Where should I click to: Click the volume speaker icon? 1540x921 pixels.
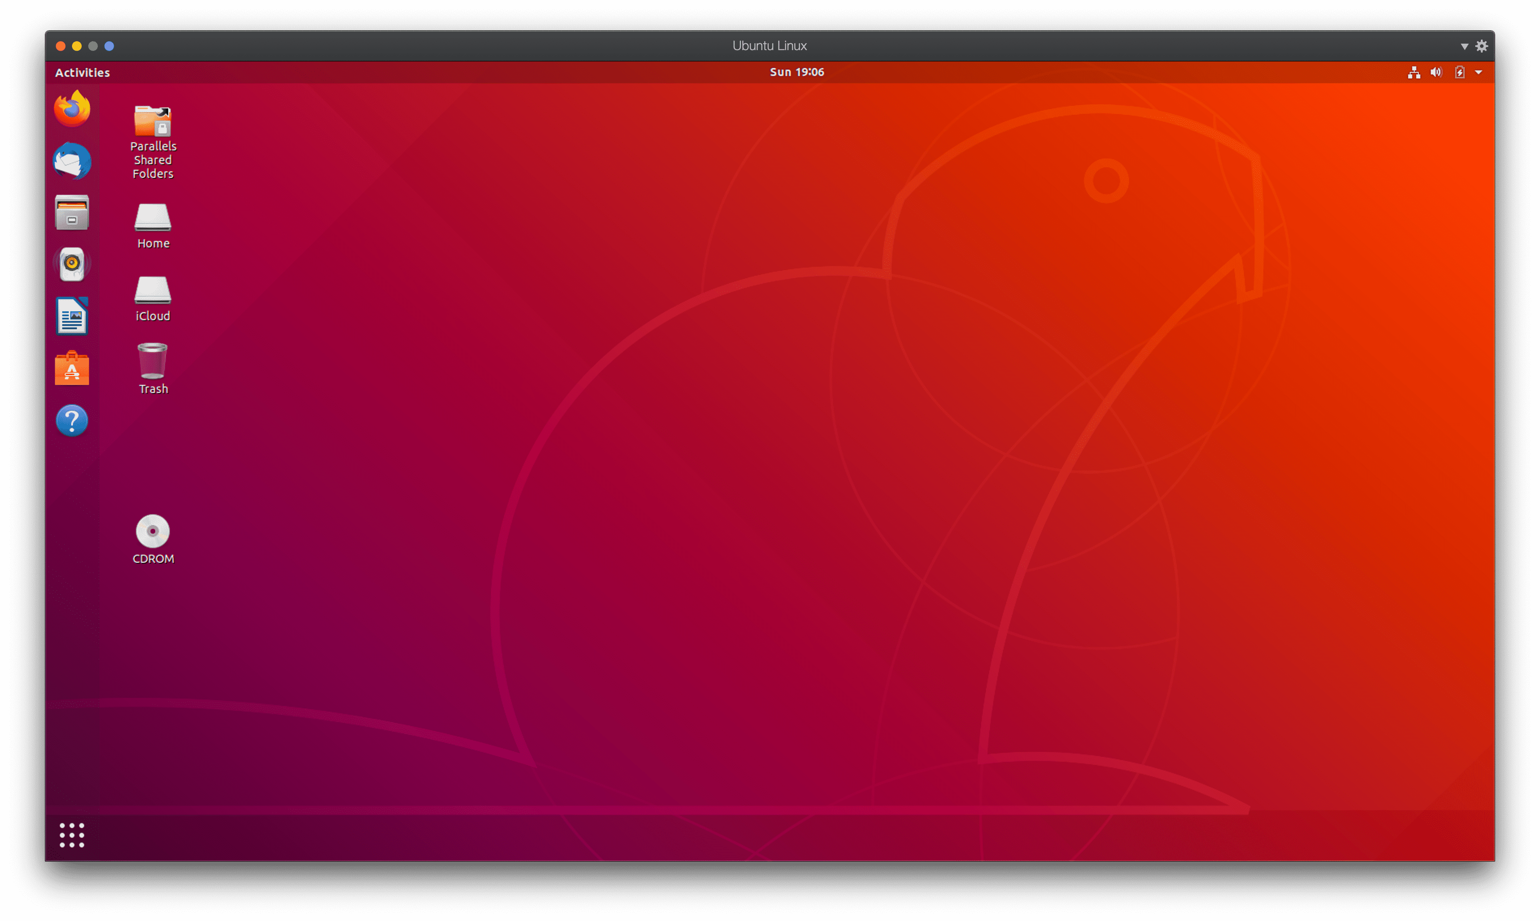1436,73
